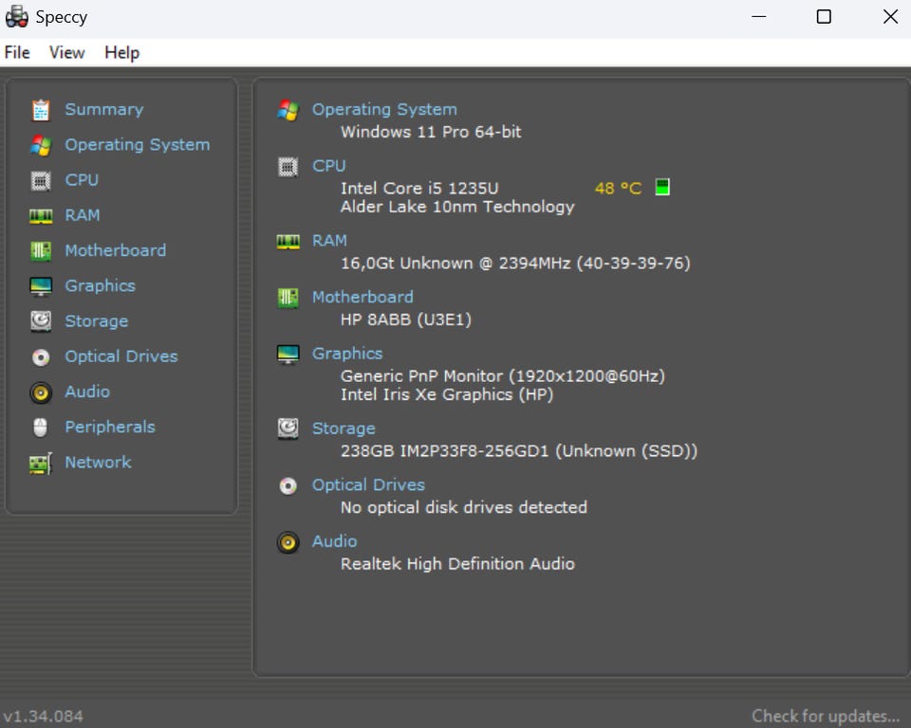
Task: Click Graphics heading link in summary
Action: (x=347, y=354)
